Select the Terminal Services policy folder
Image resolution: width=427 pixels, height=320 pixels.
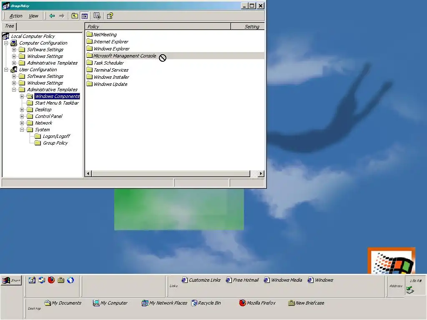pos(111,70)
